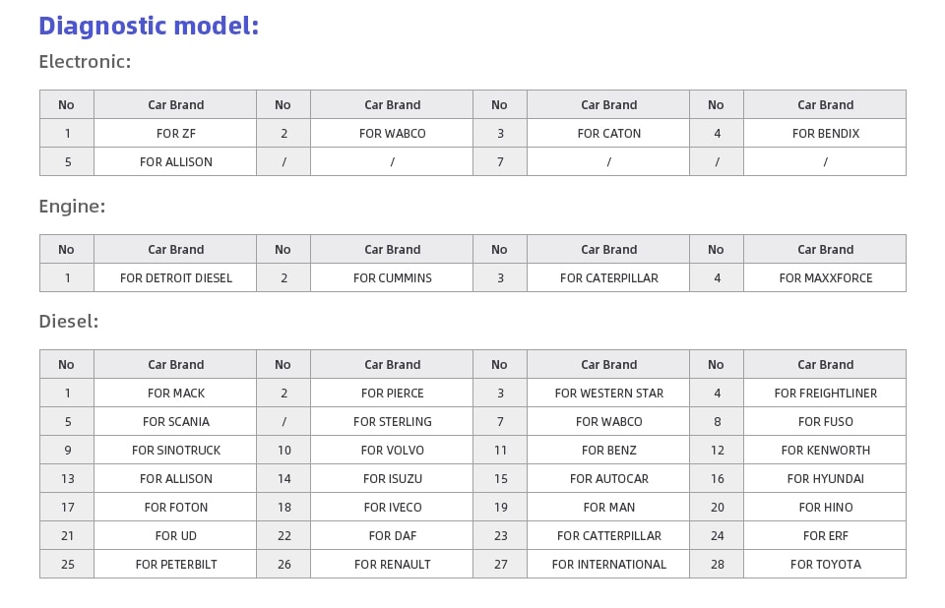This screenshot has width=945, height=608.
Task: Click the Engine section label
Action: tap(72, 207)
